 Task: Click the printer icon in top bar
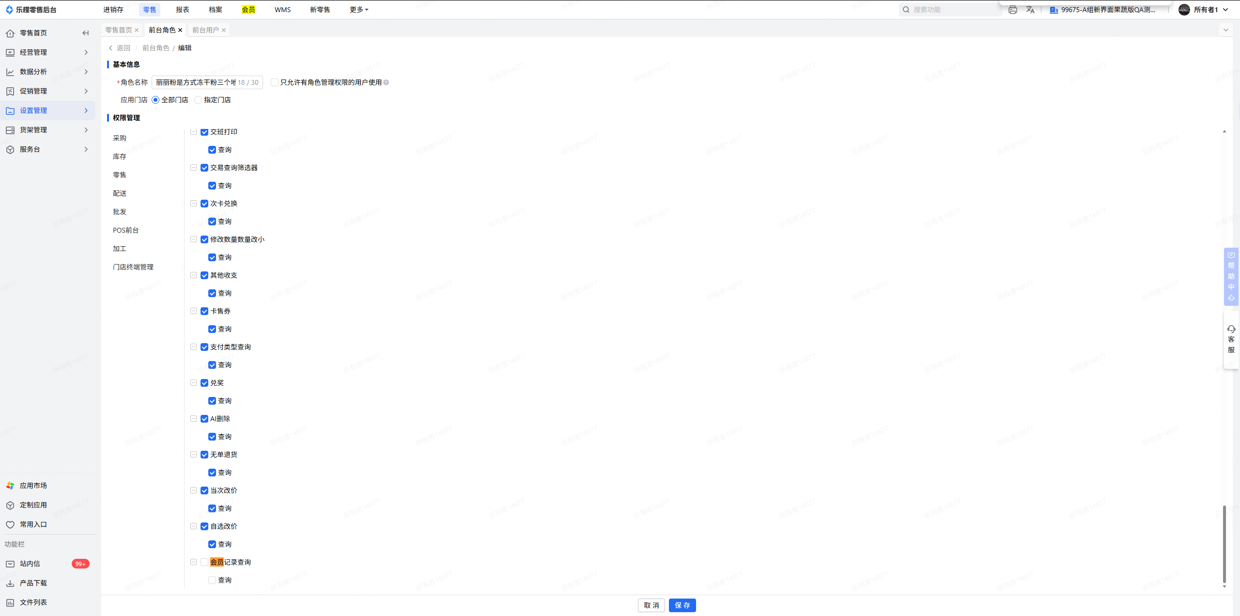[x=1012, y=10]
